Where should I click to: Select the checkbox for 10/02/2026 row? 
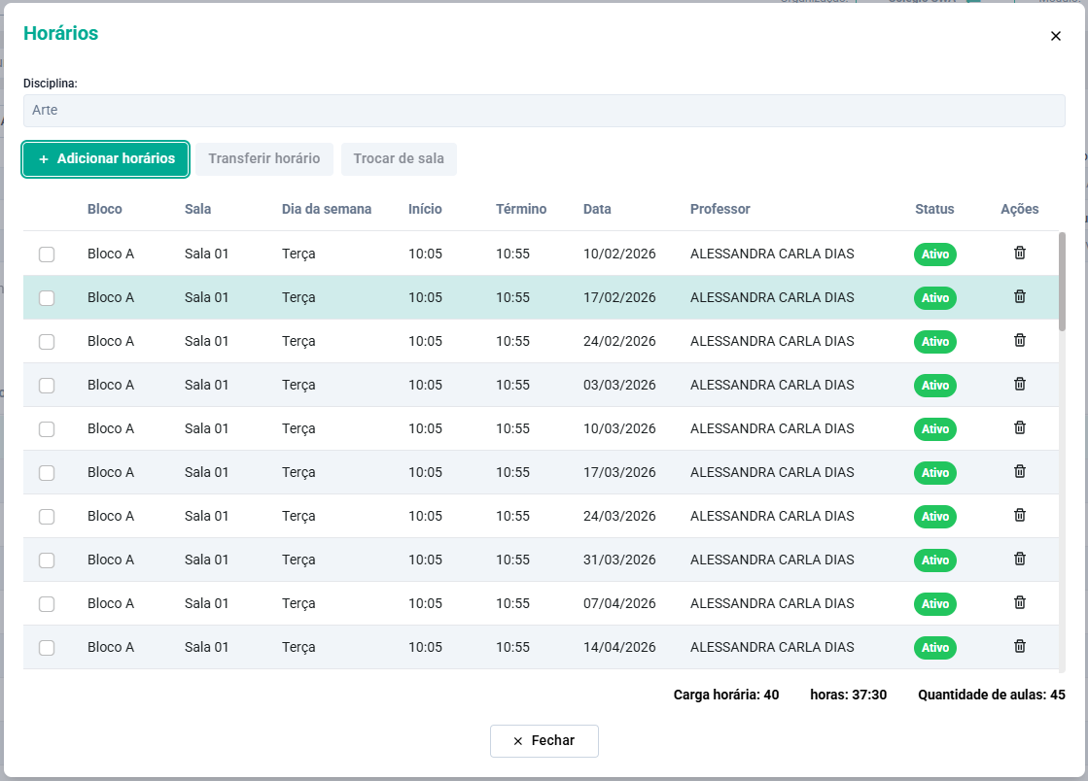tap(47, 255)
